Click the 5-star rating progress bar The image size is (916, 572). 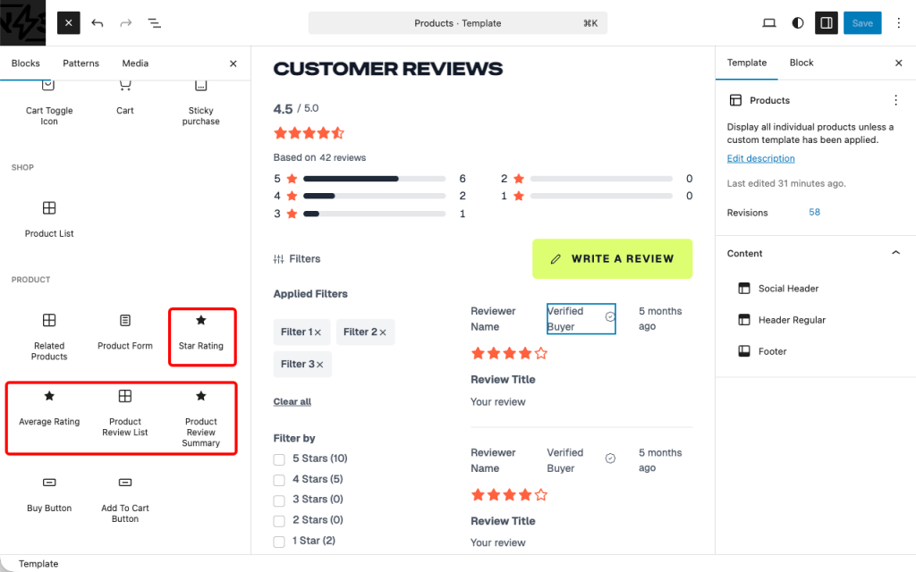pos(374,179)
